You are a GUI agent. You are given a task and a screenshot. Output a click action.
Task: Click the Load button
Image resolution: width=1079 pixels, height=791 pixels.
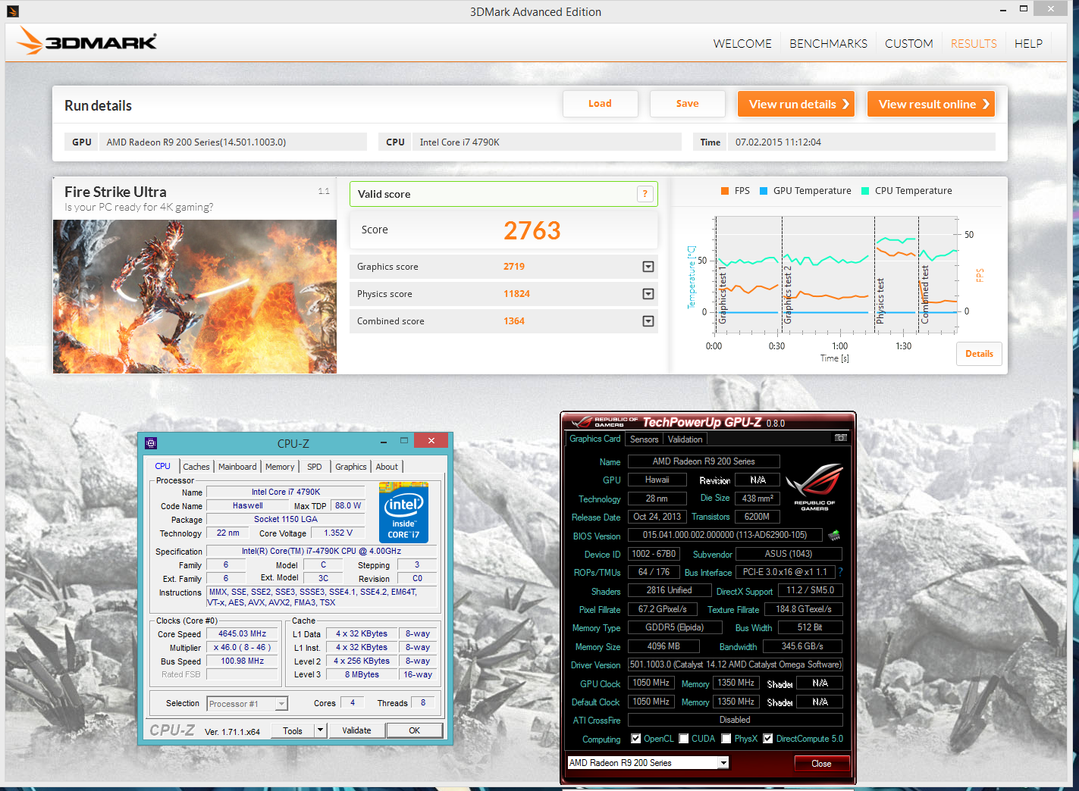(601, 104)
